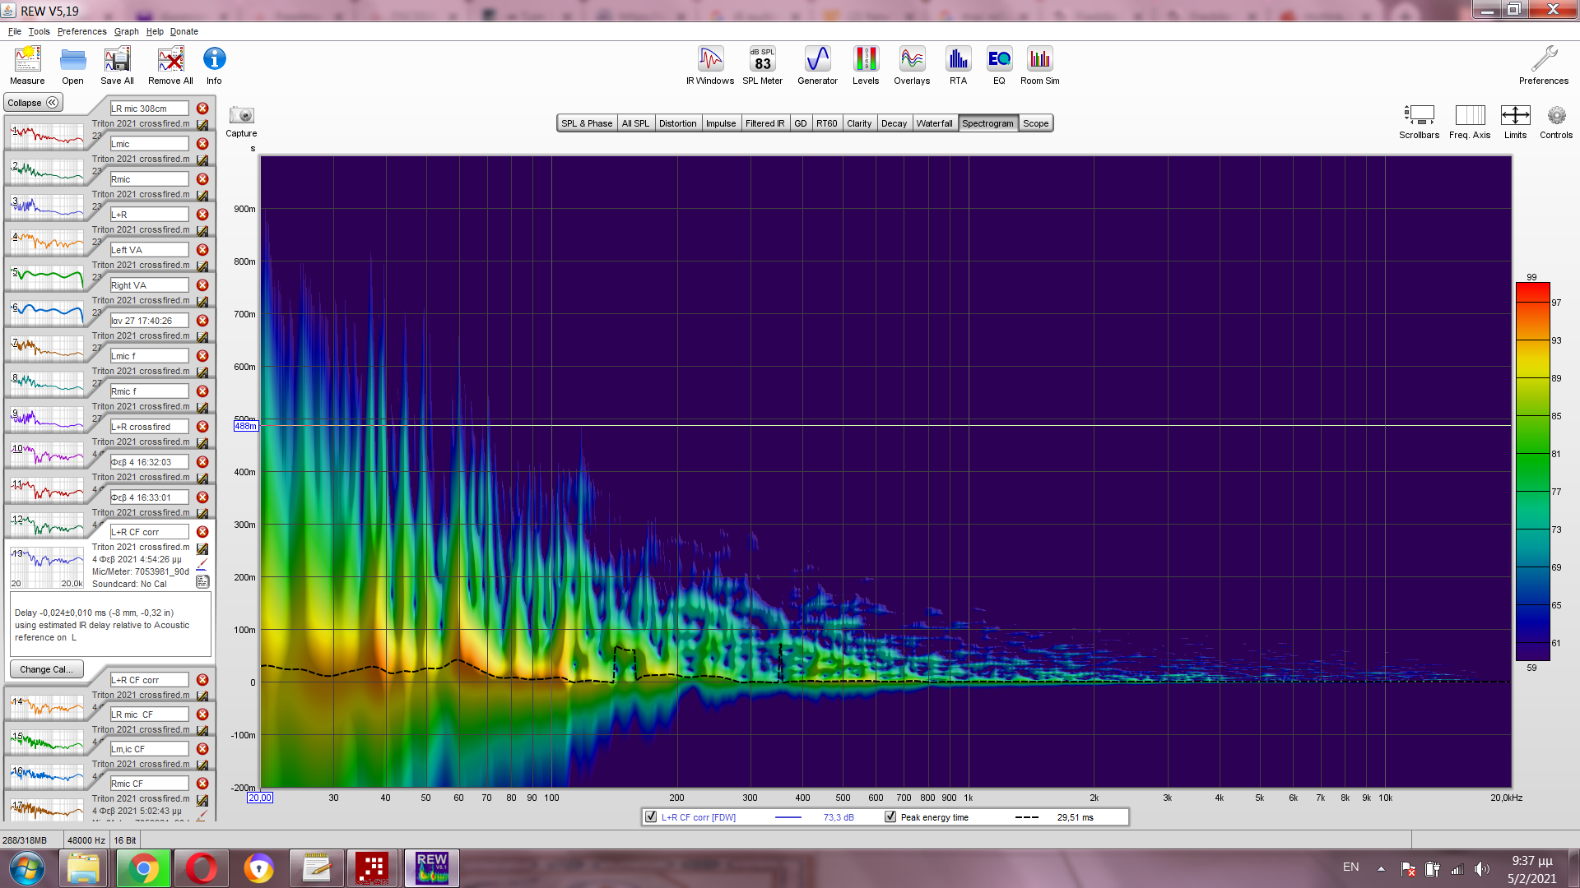Viewport: 1580px width, 888px height.
Task: Toggle Peak energy time checkbox
Action: click(x=890, y=816)
